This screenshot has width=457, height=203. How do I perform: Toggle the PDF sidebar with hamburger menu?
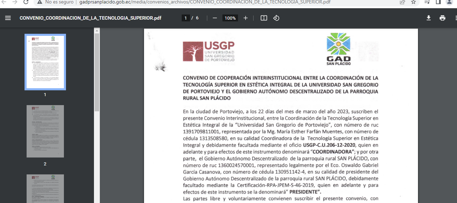point(8,18)
